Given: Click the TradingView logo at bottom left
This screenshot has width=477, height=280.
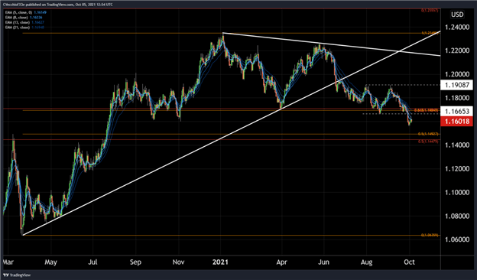Looking at the screenshot, I should 17,275.
